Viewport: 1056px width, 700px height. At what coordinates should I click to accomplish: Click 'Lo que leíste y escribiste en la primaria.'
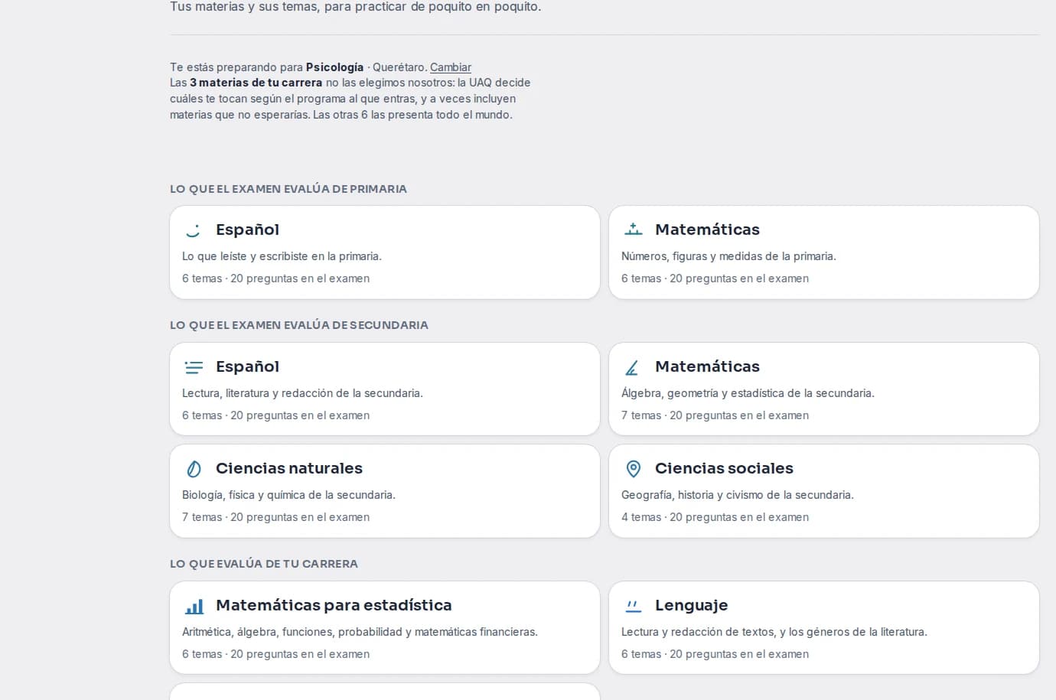(282, 256)
